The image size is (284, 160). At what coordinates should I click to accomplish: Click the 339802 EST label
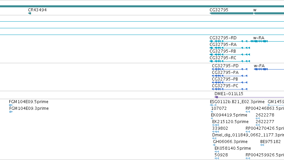(x=220, y=129)
